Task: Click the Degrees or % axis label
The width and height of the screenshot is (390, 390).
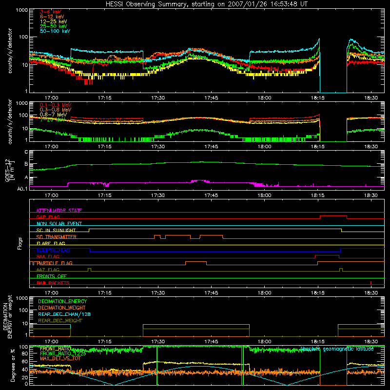Action: click(x=13, y=365)
